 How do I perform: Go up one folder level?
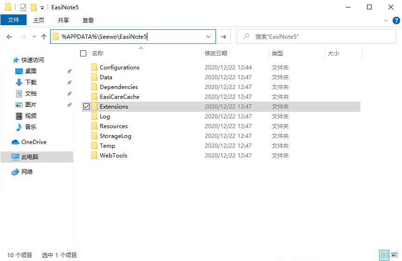tap(44, 37)
